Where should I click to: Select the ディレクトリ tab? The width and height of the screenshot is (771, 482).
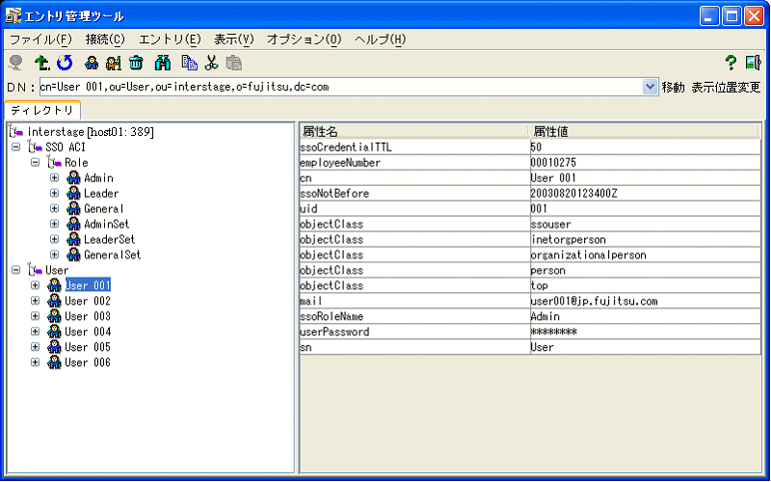41,111
